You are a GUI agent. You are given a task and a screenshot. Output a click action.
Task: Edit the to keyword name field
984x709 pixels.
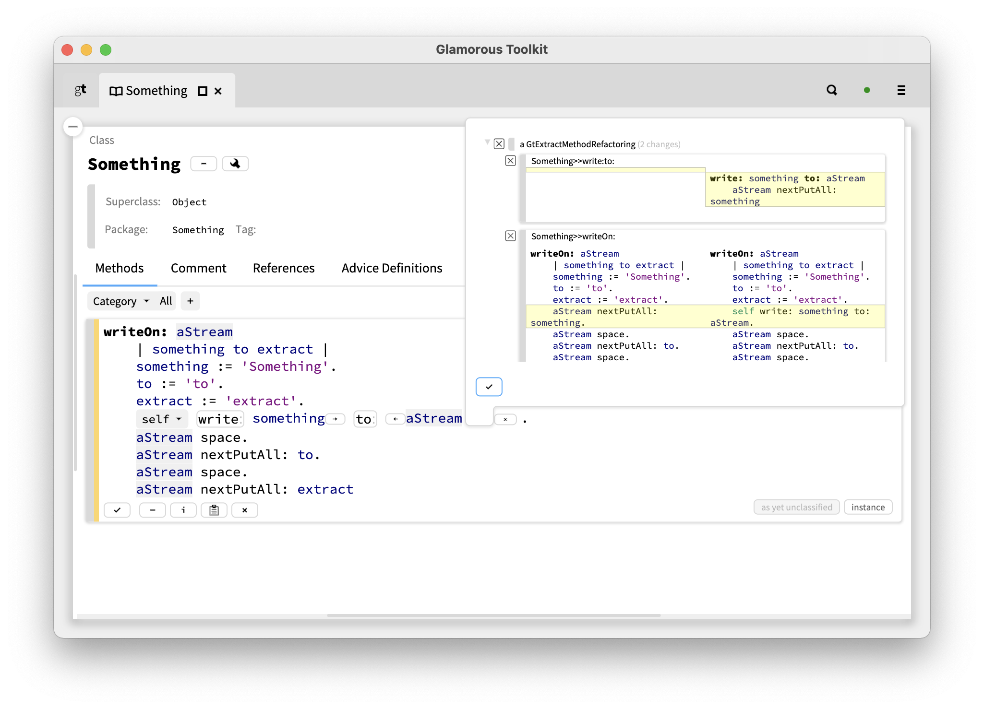pyautogui.click(x=365, y=419)
